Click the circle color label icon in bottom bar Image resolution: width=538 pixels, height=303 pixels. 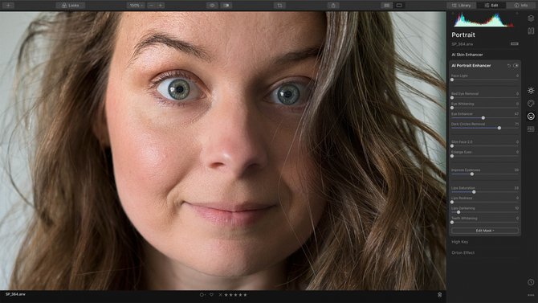pyautogui.click(x=202, y=295)
